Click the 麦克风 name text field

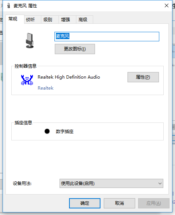pos(107,37)
